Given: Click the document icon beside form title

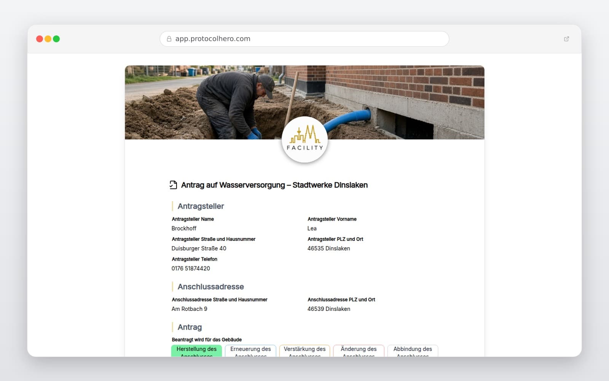Looking at the screenshot, I should [x=173, y=185].
